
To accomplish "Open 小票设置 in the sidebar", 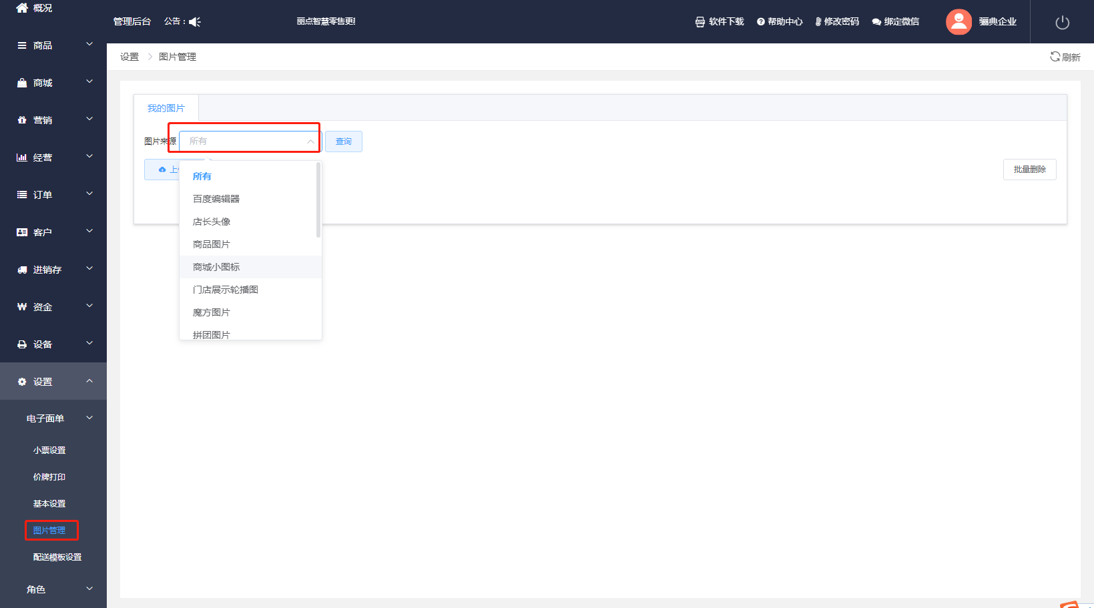I will point(49,450).
